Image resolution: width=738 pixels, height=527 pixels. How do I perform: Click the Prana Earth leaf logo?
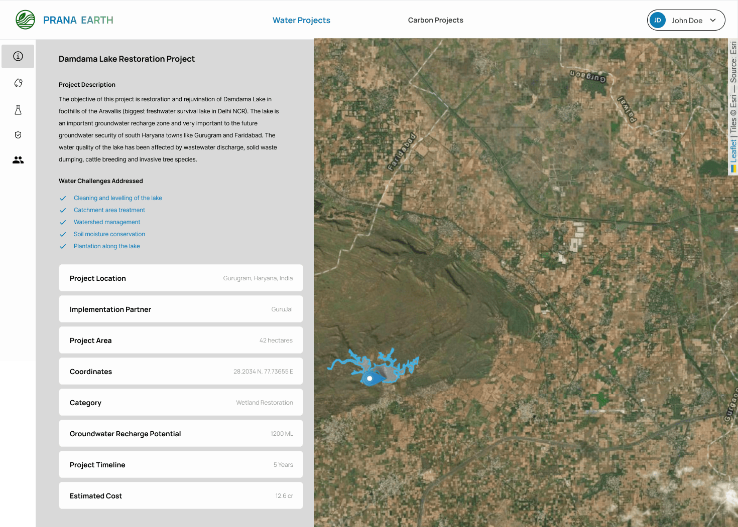coord(25,20)
